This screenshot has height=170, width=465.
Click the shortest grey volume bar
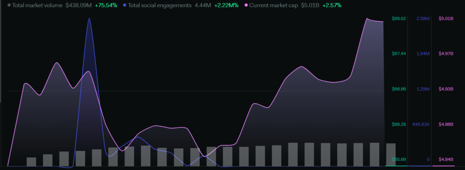pos(31,162)
